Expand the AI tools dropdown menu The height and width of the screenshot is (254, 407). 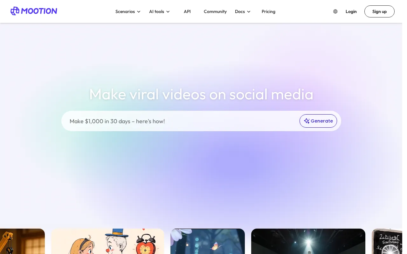point(159,11)
